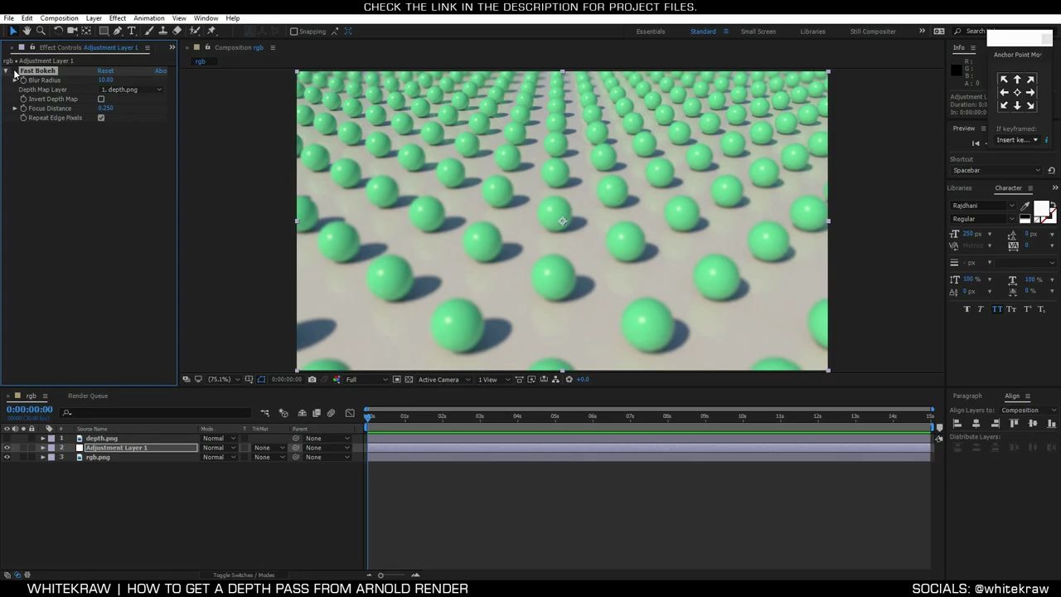Select the Hand tool
Image resolution: width=1061 pixels, height=597 pixels.
27,31
